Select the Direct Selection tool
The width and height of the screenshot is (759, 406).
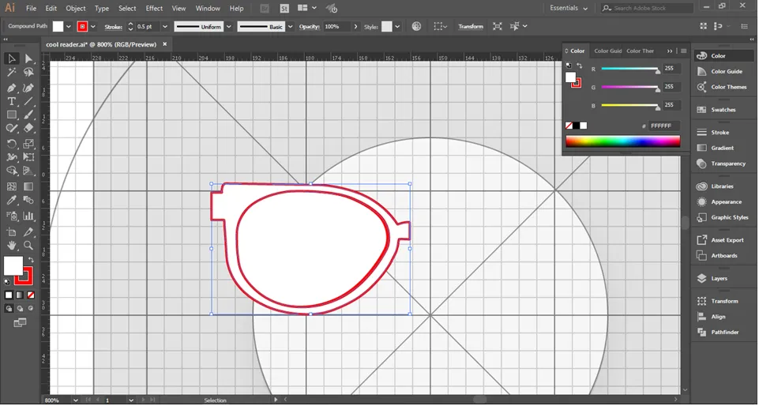click(x=28, y=58)
